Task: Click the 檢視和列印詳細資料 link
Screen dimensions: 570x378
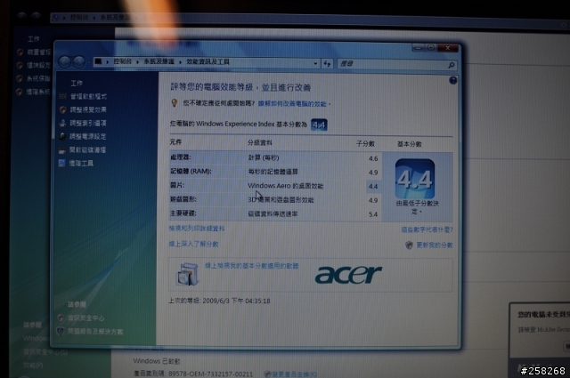Action: [197, 229]
